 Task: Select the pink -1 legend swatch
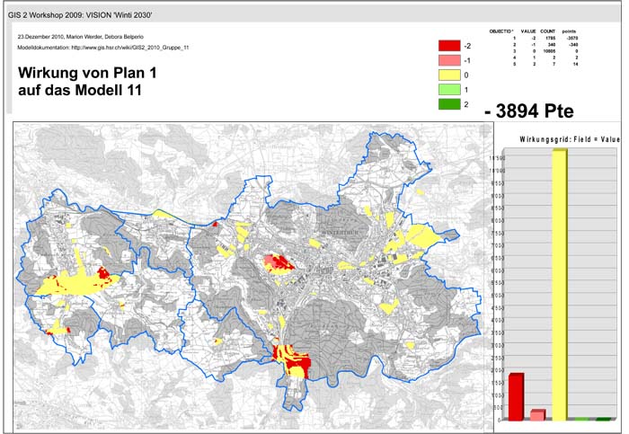tap(448, 60)
